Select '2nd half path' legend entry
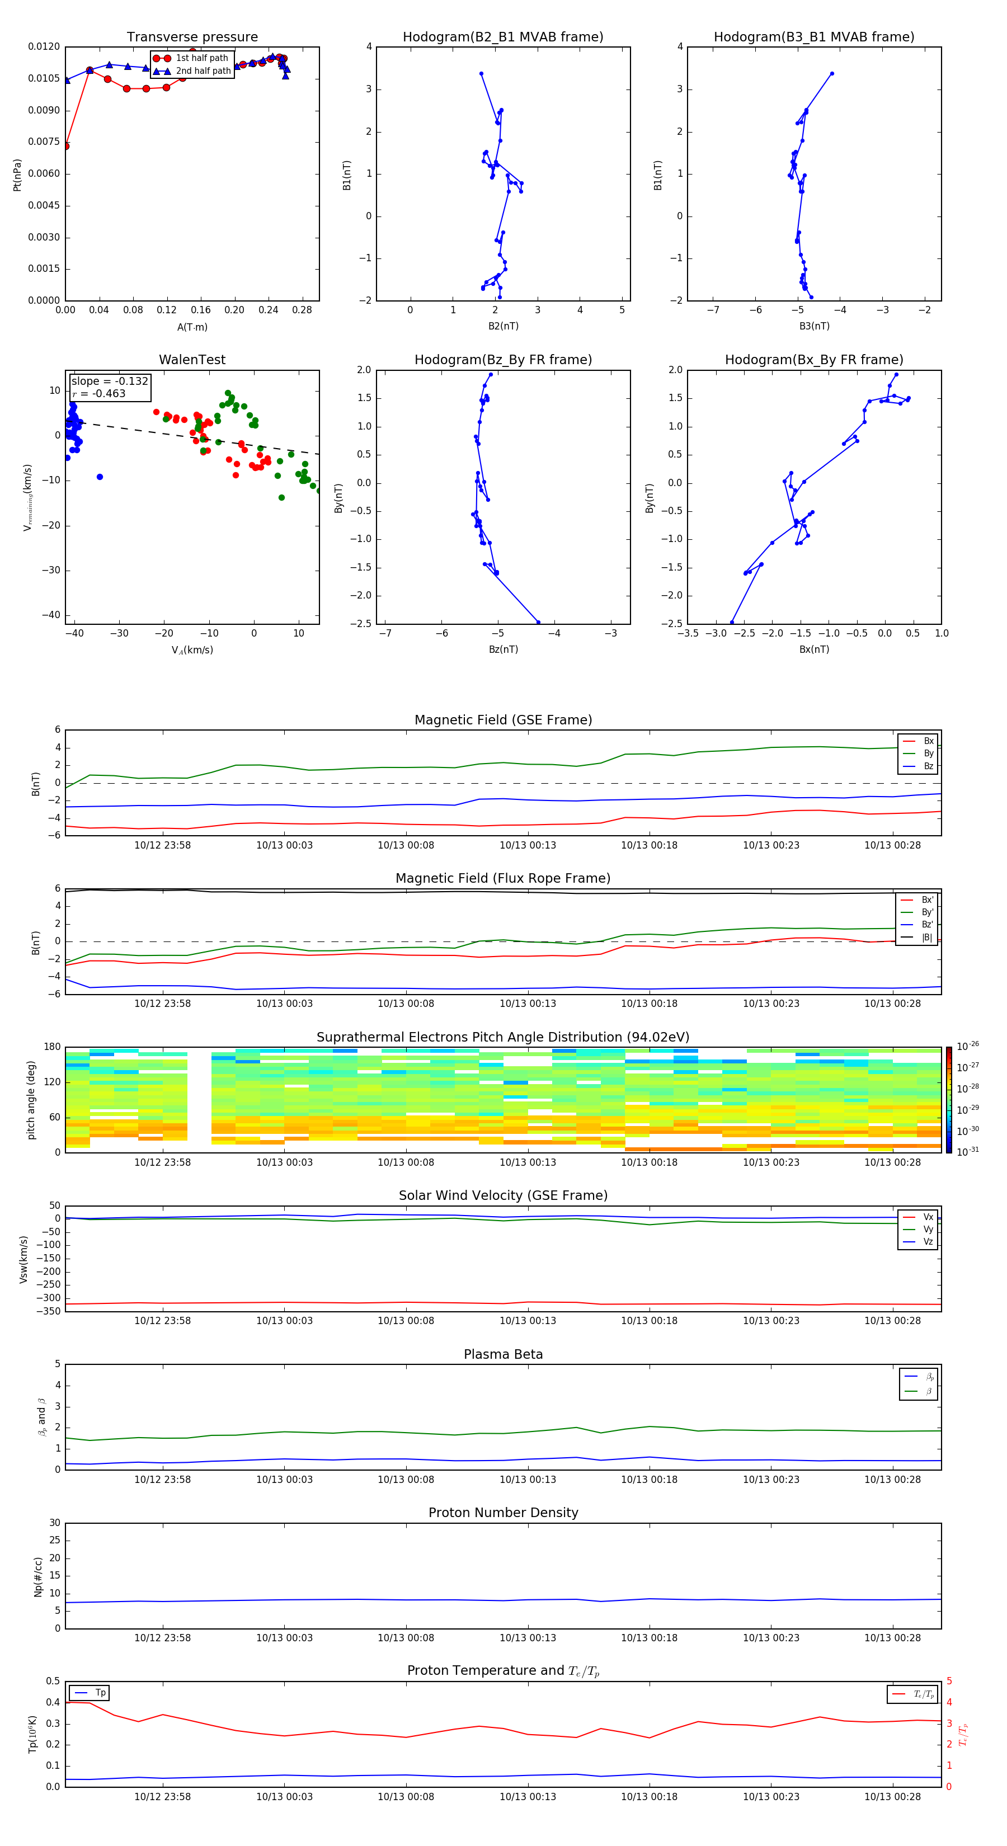The height and width of the screenshot is (1846, 1007). click(x=191, y=71)
